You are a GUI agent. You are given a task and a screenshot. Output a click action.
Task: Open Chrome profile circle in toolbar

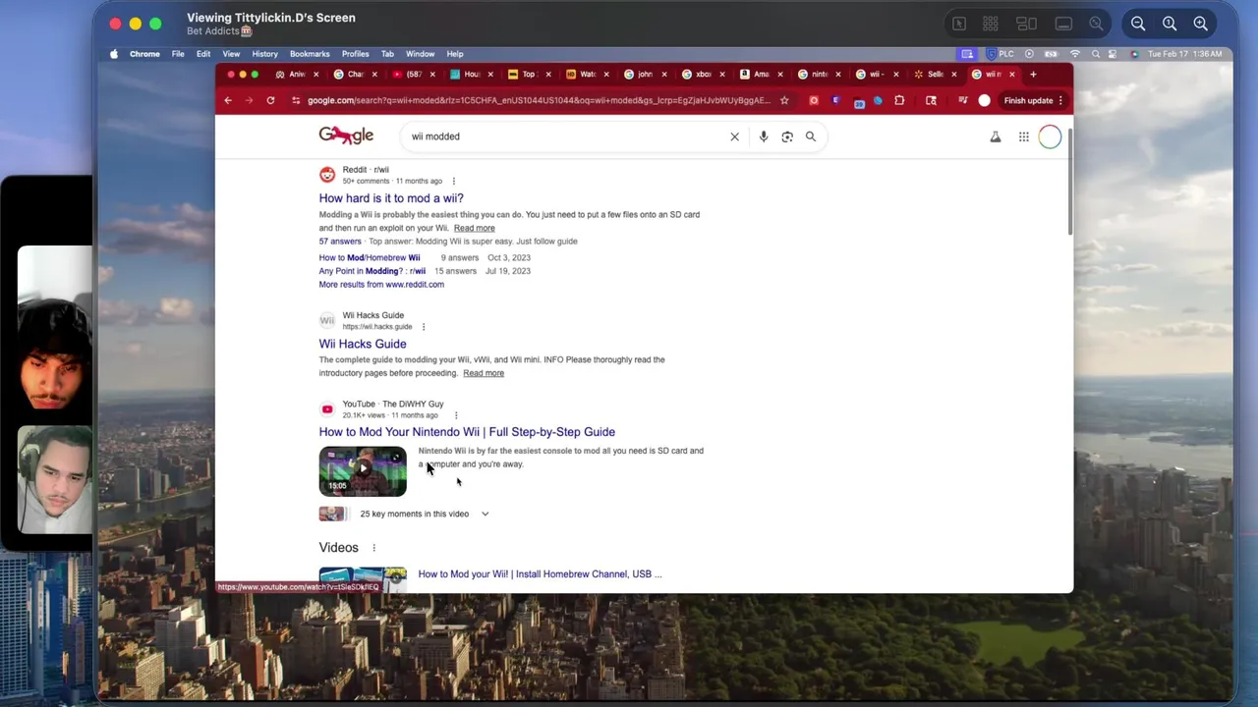click(984, 100)
